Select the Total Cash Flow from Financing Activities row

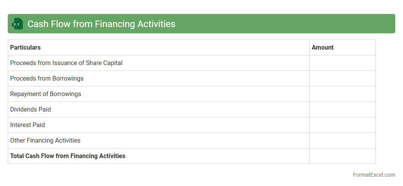pos(68,156)
